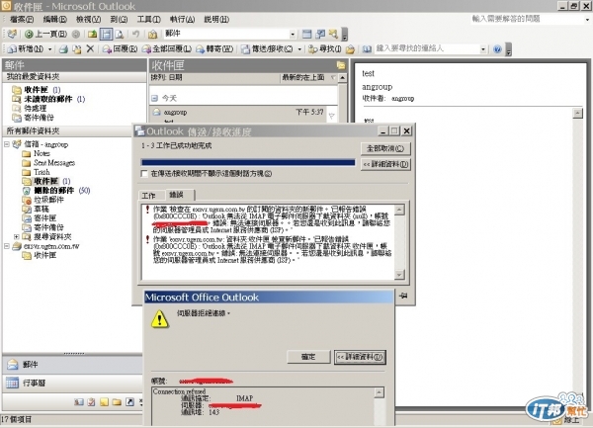Collapse the exsvr.ugtm.com.tw account tree
Screen dimensions: 593x428
click(x=7, y=246)
